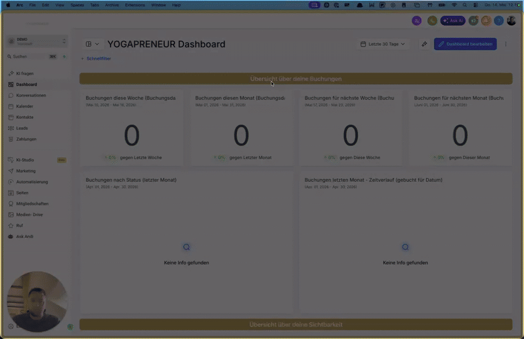Open Medien-Drive in the sidebar
This screenshot has height=339, width=524.
click(29, 215)
